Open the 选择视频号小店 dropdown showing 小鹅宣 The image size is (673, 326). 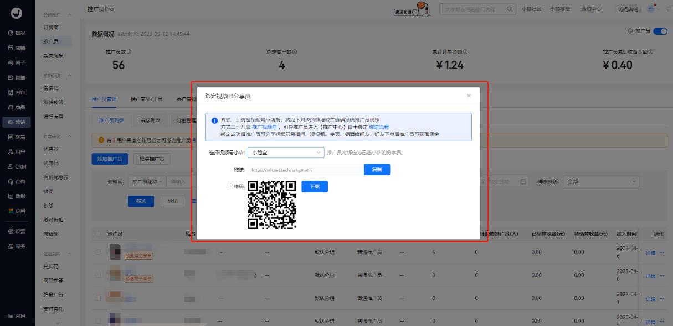tap(286, 153)
